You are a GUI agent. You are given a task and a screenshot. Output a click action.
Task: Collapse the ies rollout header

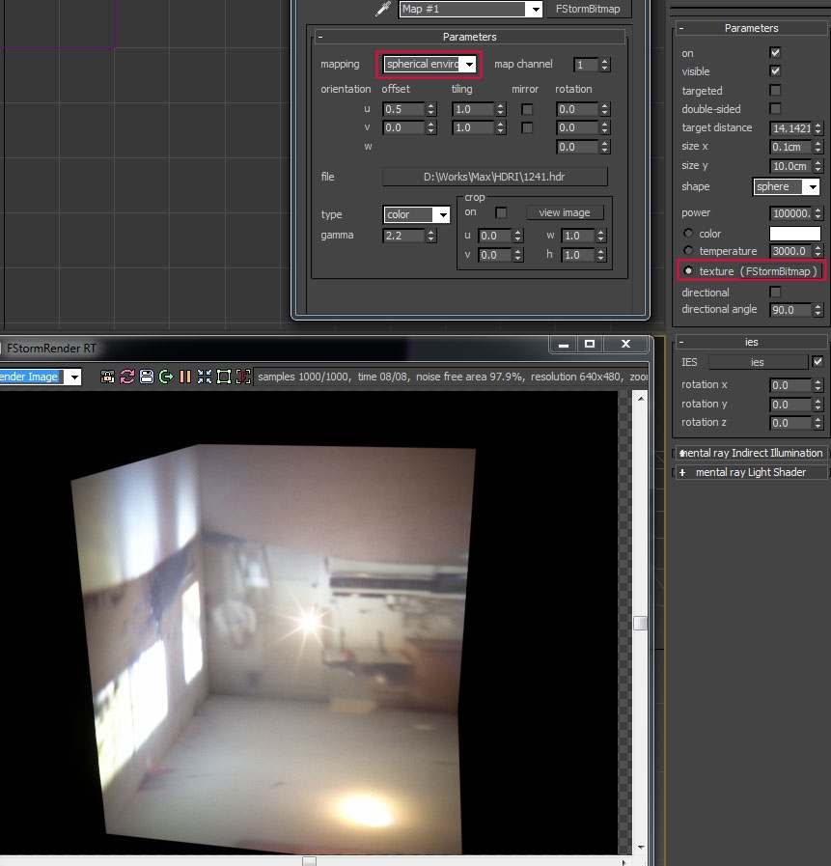pos(750,342)
